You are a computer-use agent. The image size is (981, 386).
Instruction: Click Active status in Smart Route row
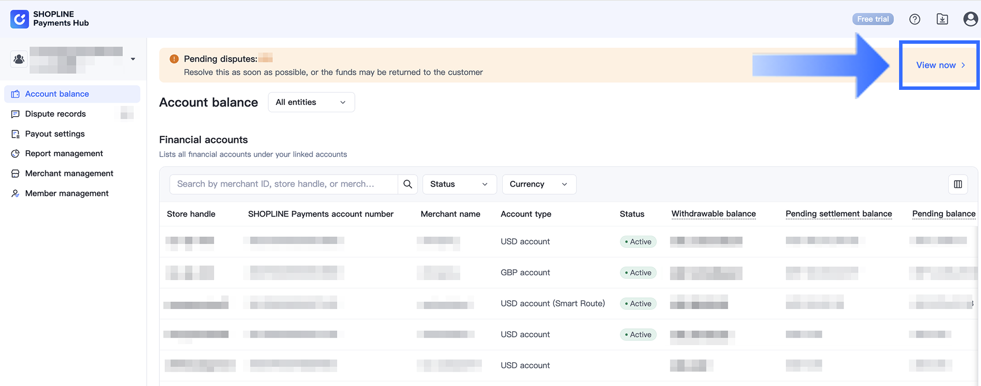tap(638, 304)
